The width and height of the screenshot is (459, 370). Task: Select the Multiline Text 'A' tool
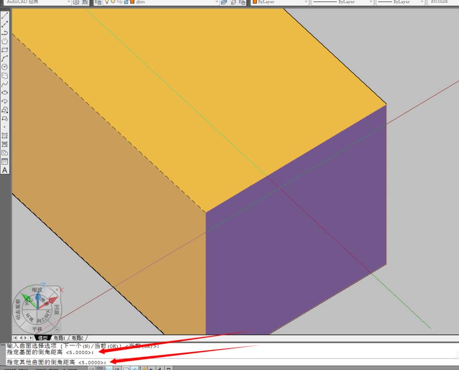(x=5, y=170)
